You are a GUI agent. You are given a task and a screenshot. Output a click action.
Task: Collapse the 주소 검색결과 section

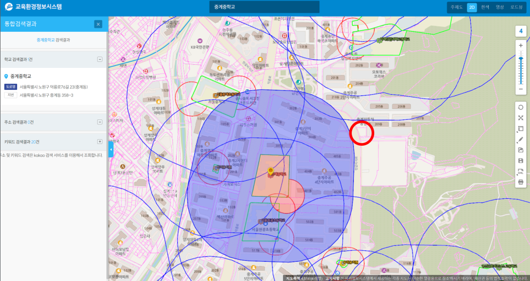(100, 122)
